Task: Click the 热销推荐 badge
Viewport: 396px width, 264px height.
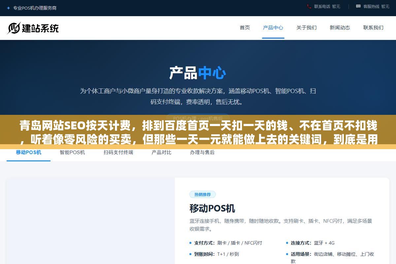Action: 203,194
